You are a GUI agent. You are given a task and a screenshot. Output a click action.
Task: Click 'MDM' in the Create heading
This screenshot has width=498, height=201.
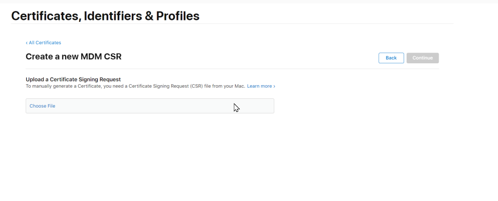coord(94,56)
